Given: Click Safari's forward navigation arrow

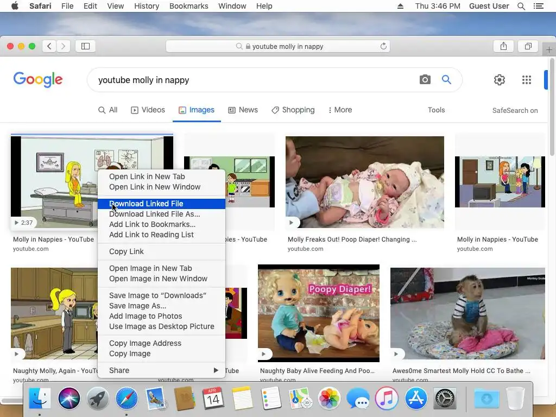Looking at the screenshot, I should coord(63,46).
